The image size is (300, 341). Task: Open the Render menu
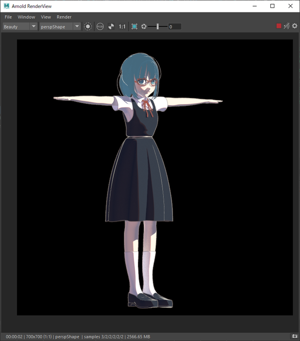coord(64,17)
